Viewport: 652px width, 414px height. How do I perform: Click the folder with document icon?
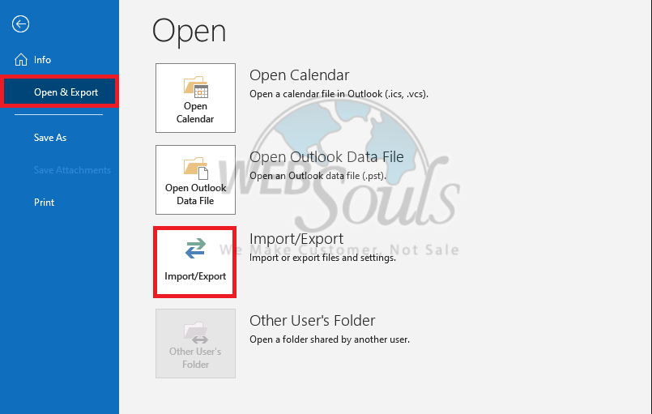click(196, 168)
